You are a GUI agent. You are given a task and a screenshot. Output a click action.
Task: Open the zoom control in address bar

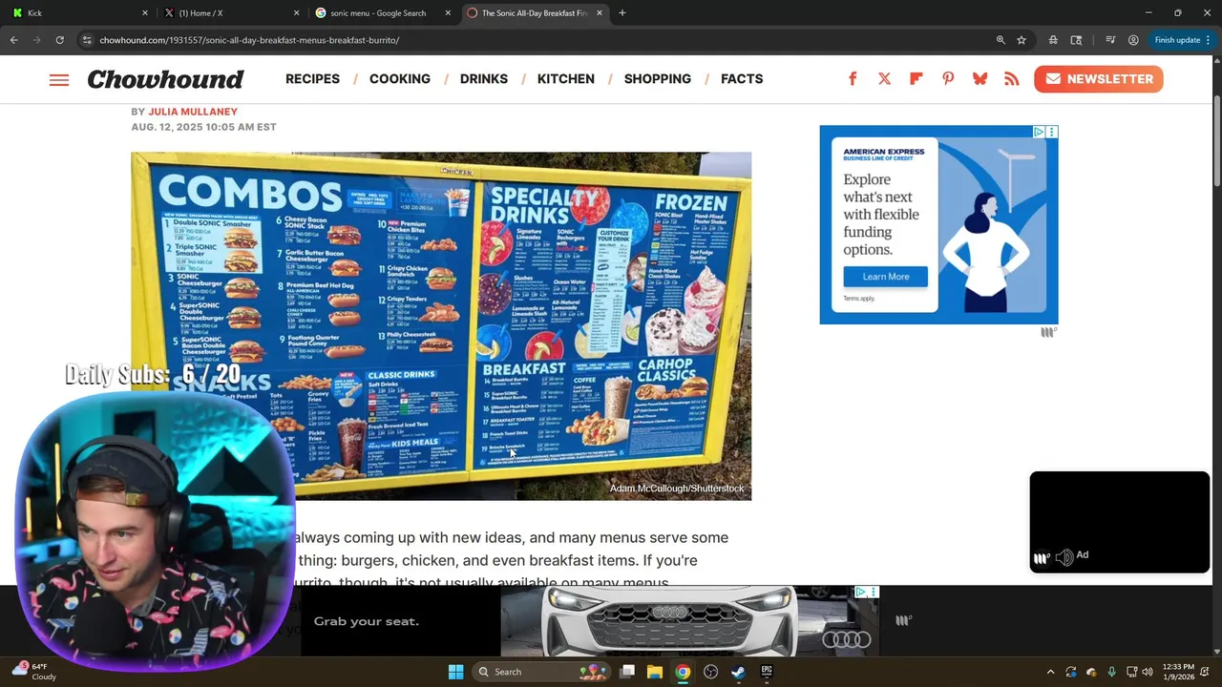click(x=1001, y=40)
